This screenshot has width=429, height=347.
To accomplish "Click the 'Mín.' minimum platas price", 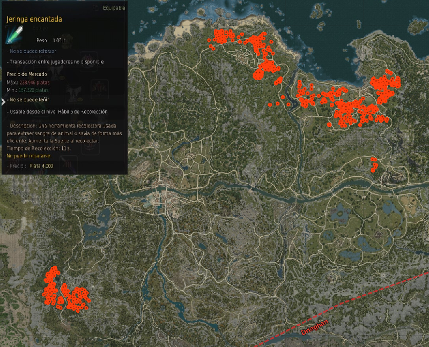I will [28, 90].
